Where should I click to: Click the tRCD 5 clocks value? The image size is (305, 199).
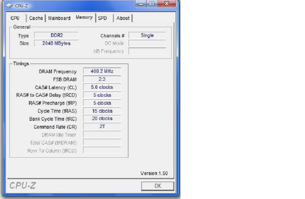pos(102,95)
